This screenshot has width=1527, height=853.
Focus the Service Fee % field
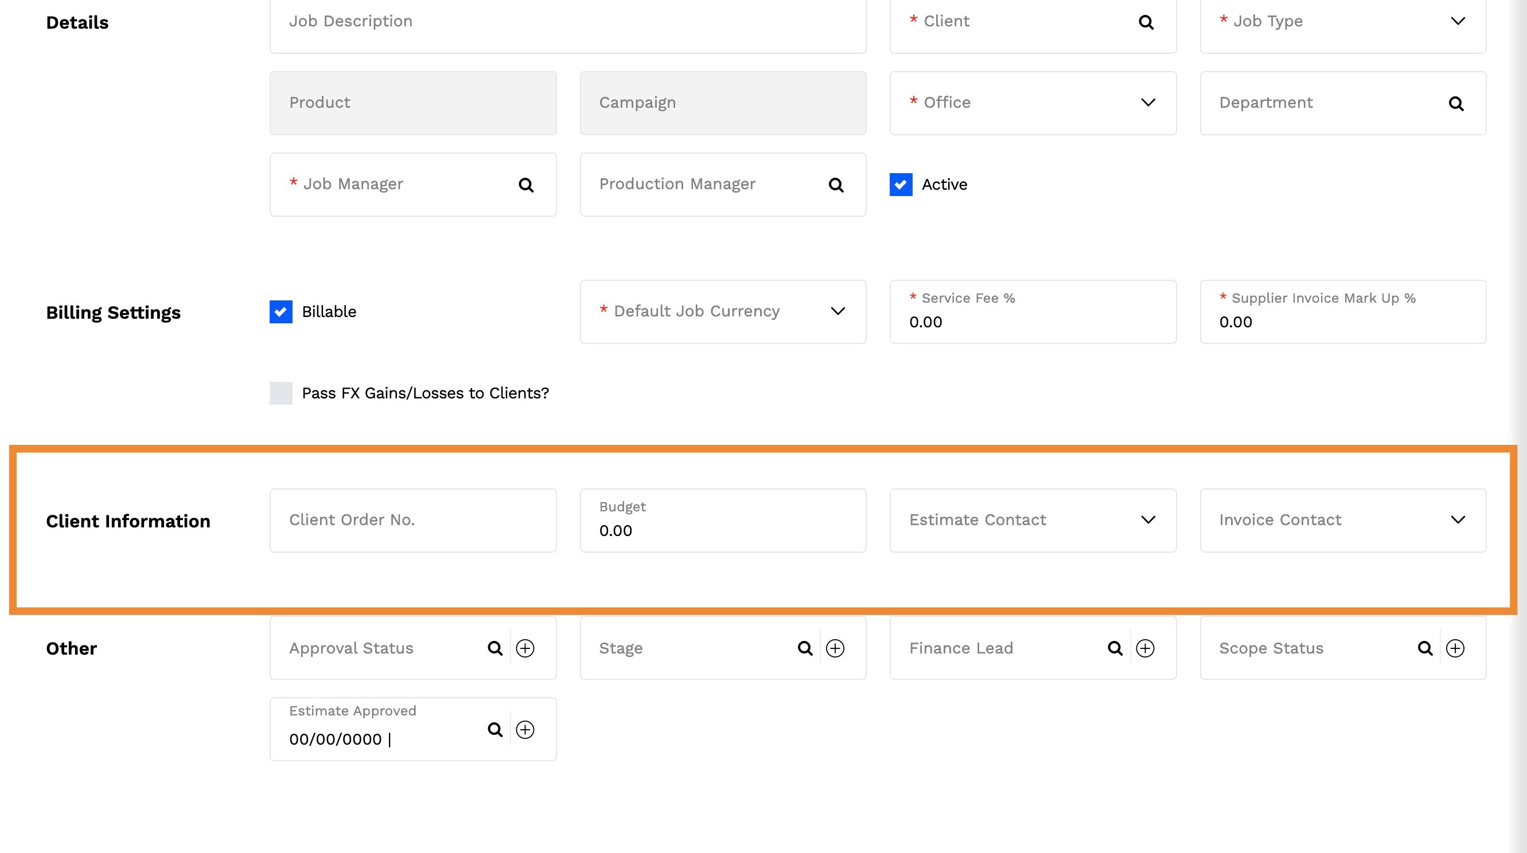[x=1032, y=322]
